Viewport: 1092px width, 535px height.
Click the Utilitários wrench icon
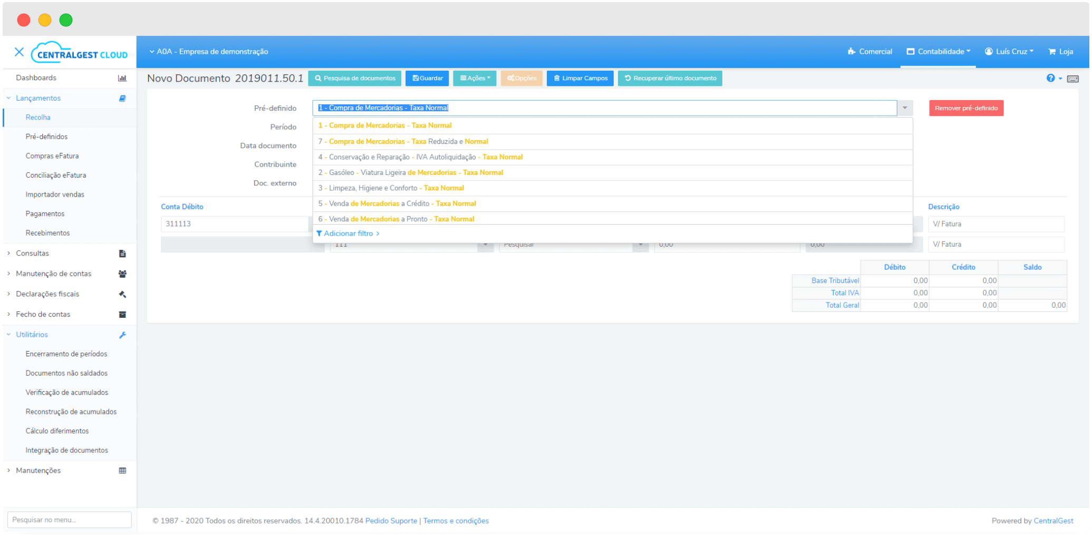click(122, 335)
